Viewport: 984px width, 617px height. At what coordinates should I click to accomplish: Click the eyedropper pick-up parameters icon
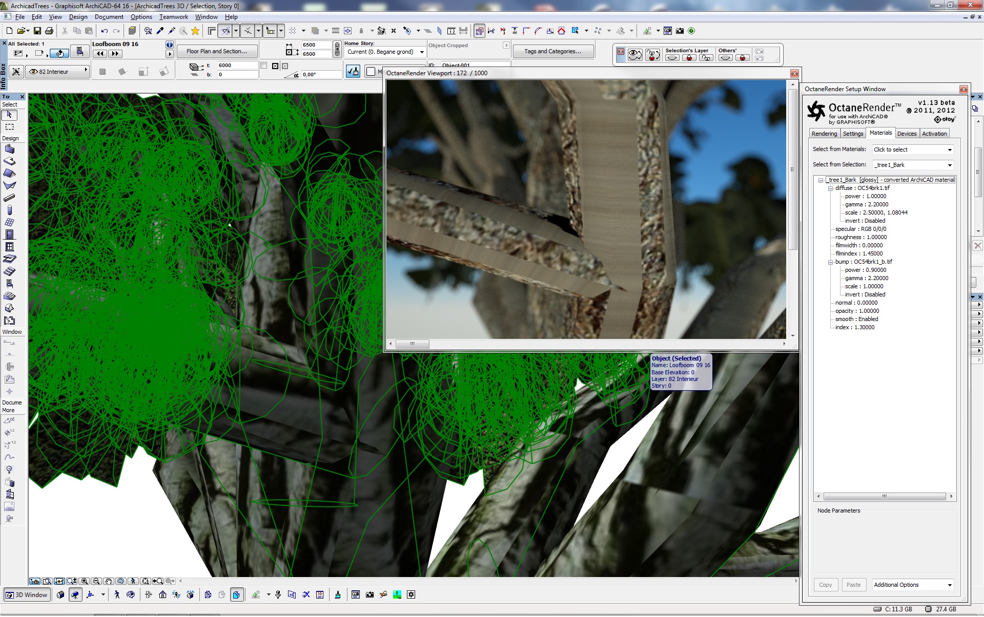(x=160, y=31)
